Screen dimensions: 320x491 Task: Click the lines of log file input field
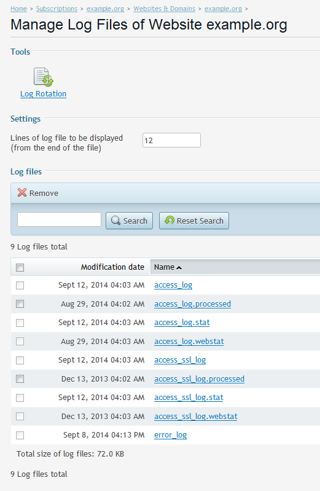[171, 140]
